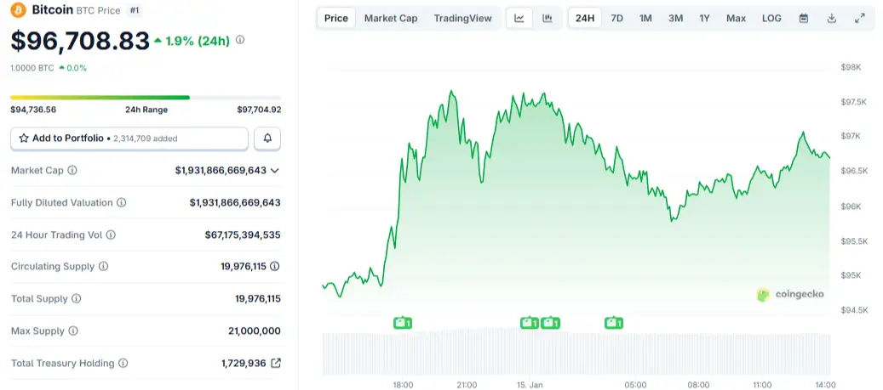
Task: Click the download chart data icon
Action: pos(831,18)
